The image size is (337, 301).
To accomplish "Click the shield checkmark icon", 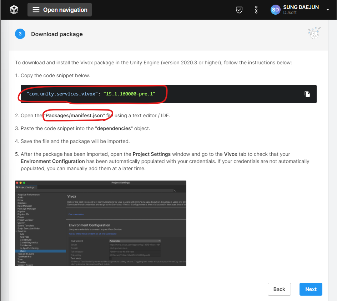I will [x=239, y=10].
